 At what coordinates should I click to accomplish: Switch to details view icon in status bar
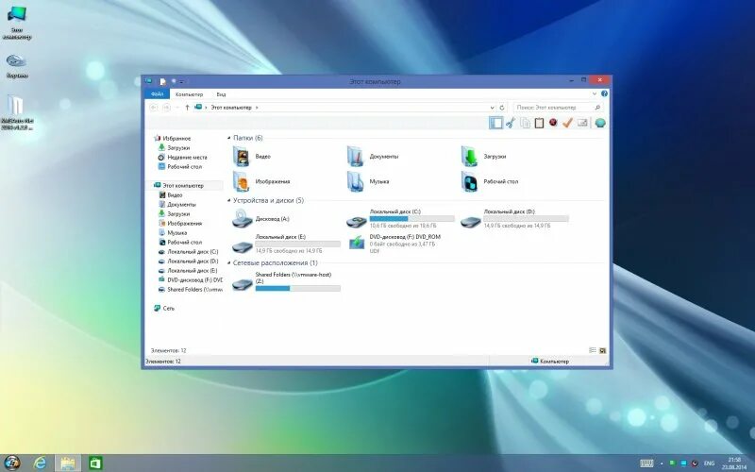coord(593,350)
